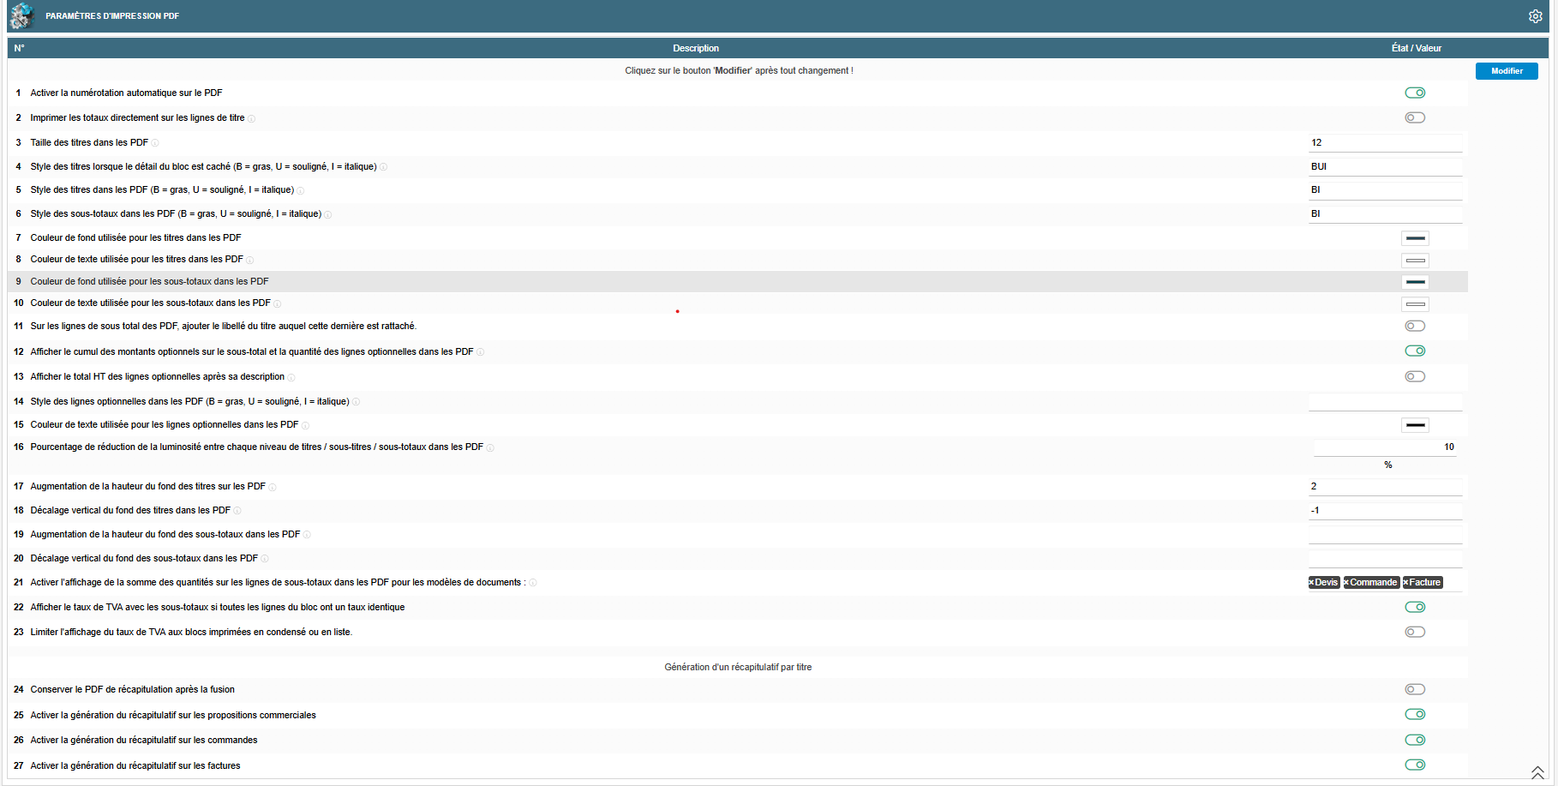Screen dimensions: 1558x786
Task: Click the Modifier button
Action: coord(1507,71)
